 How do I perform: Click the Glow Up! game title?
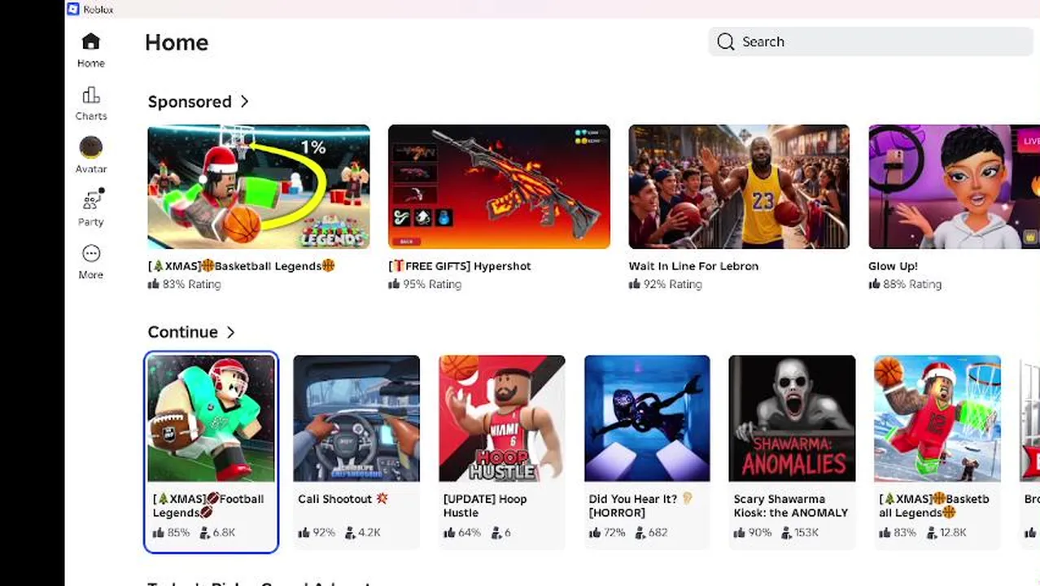click(893, 266)
